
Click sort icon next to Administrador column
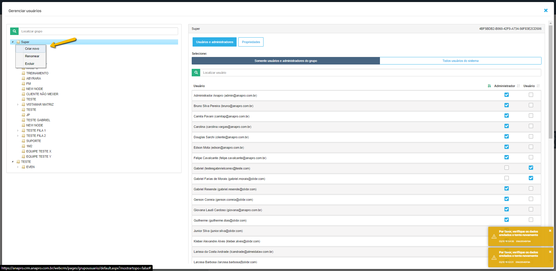point(518,86)
